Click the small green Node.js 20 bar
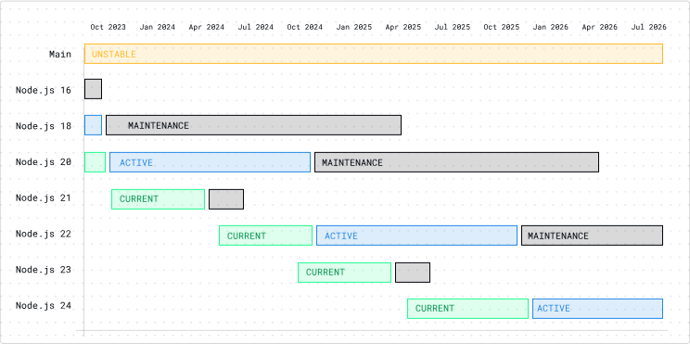 (95, 162)
